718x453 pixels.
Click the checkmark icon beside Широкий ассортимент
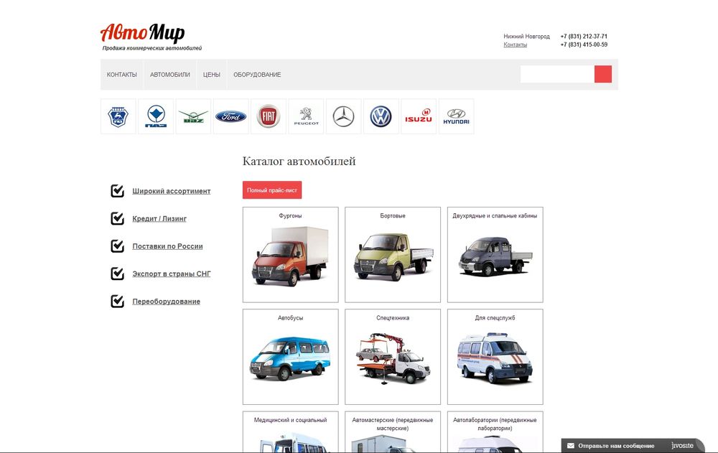[118, 190]
